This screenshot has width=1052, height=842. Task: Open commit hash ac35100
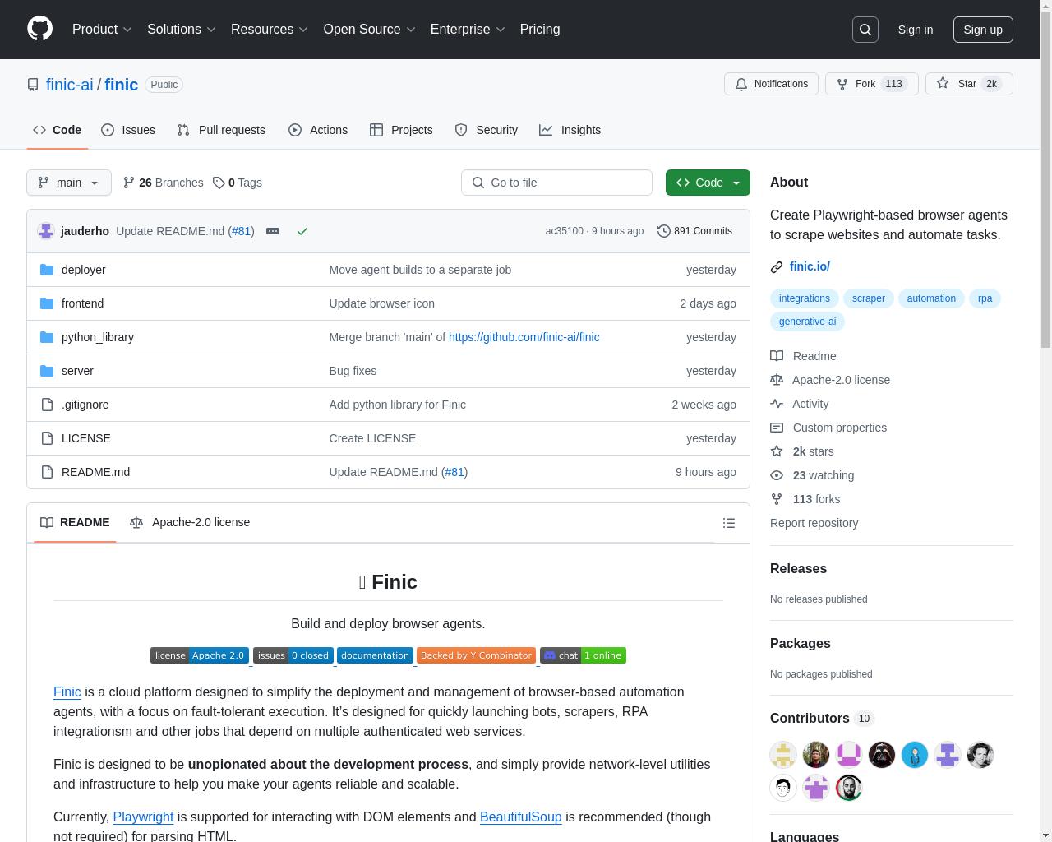pyautogui.click(x=564, y=231)
